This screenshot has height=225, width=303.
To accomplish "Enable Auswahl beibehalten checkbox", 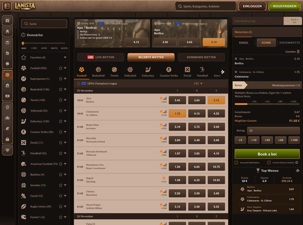I will pos(236,163).
